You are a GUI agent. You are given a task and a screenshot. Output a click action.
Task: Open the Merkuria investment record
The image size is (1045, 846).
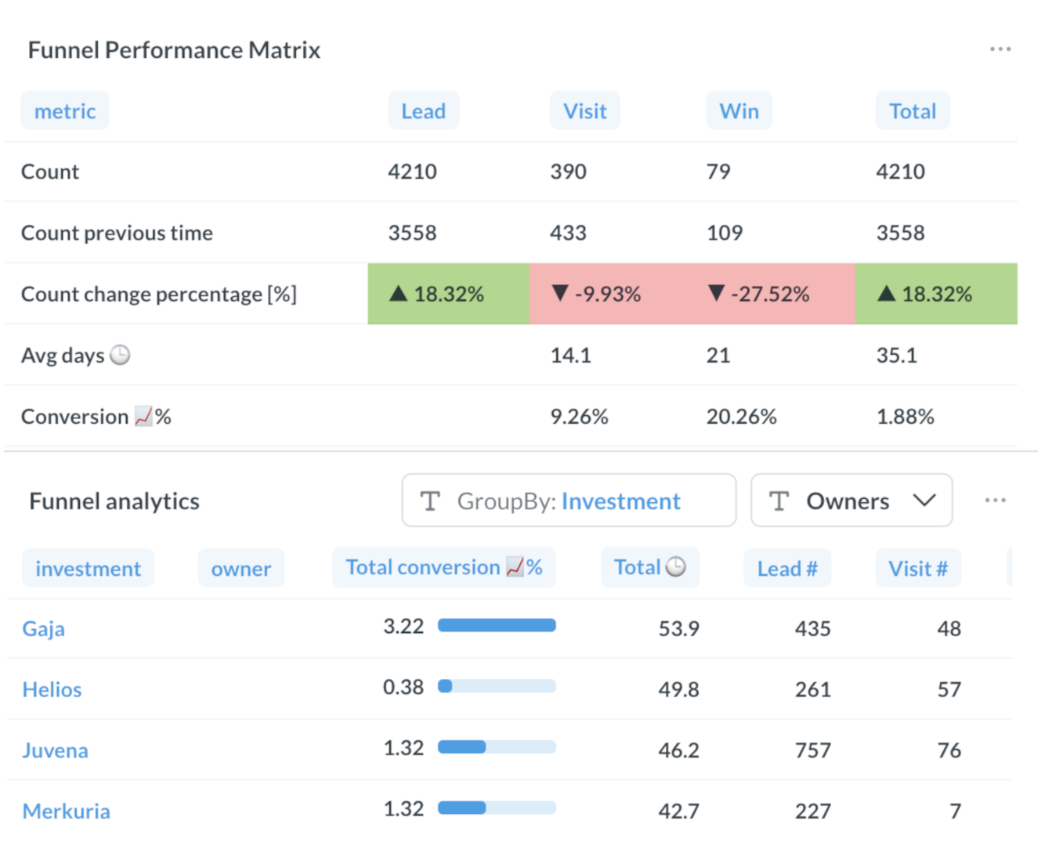pyautogui.click(x=67, y=811)
